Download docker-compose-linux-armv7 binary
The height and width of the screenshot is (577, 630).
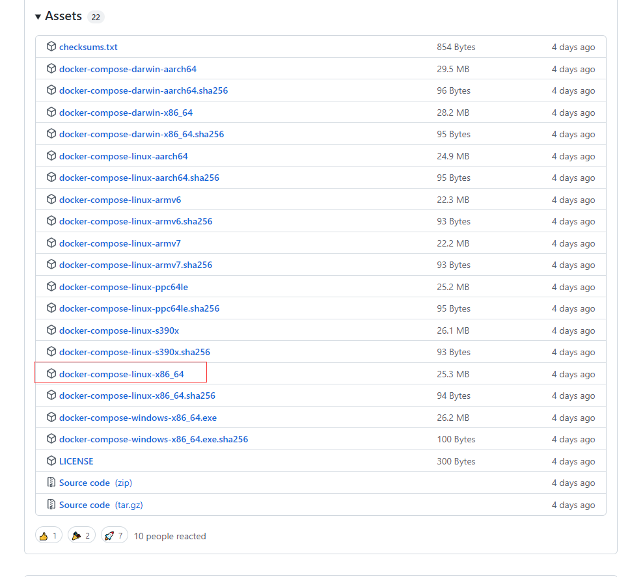pos(120,243)
